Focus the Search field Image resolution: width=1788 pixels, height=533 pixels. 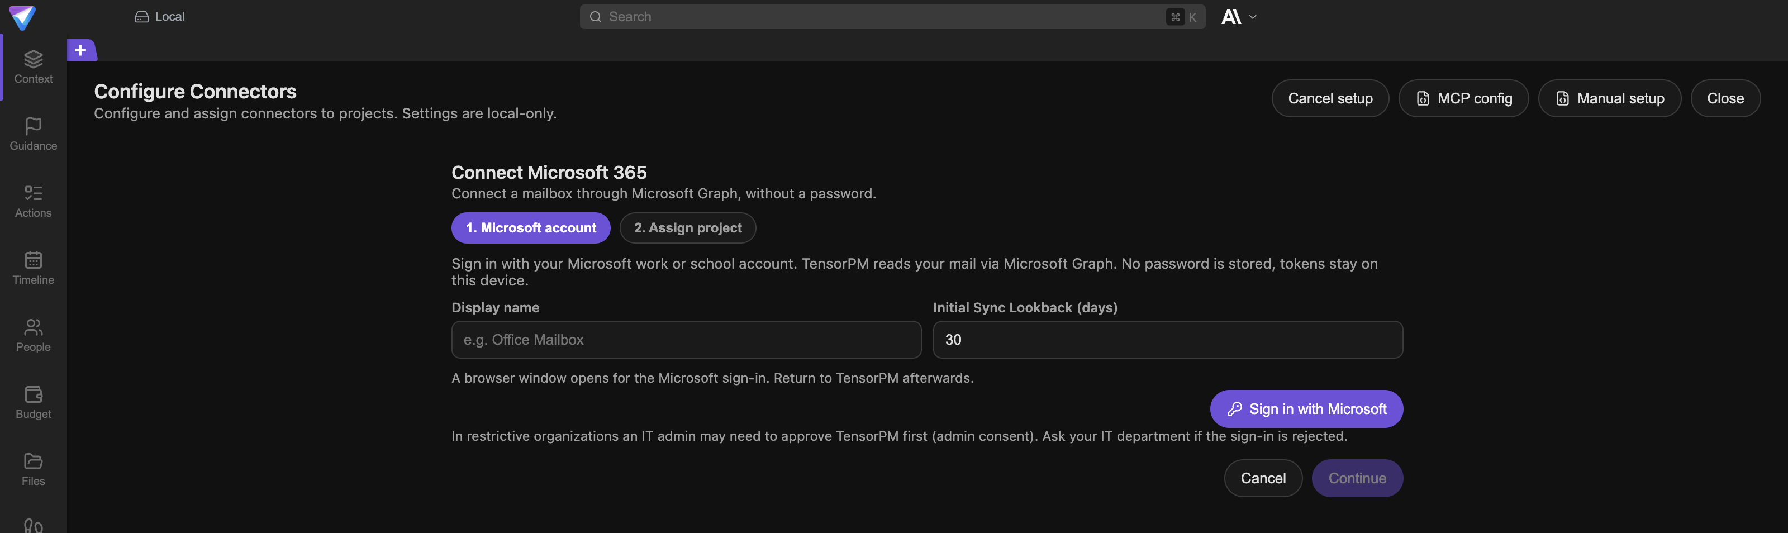tap(892, 17)
